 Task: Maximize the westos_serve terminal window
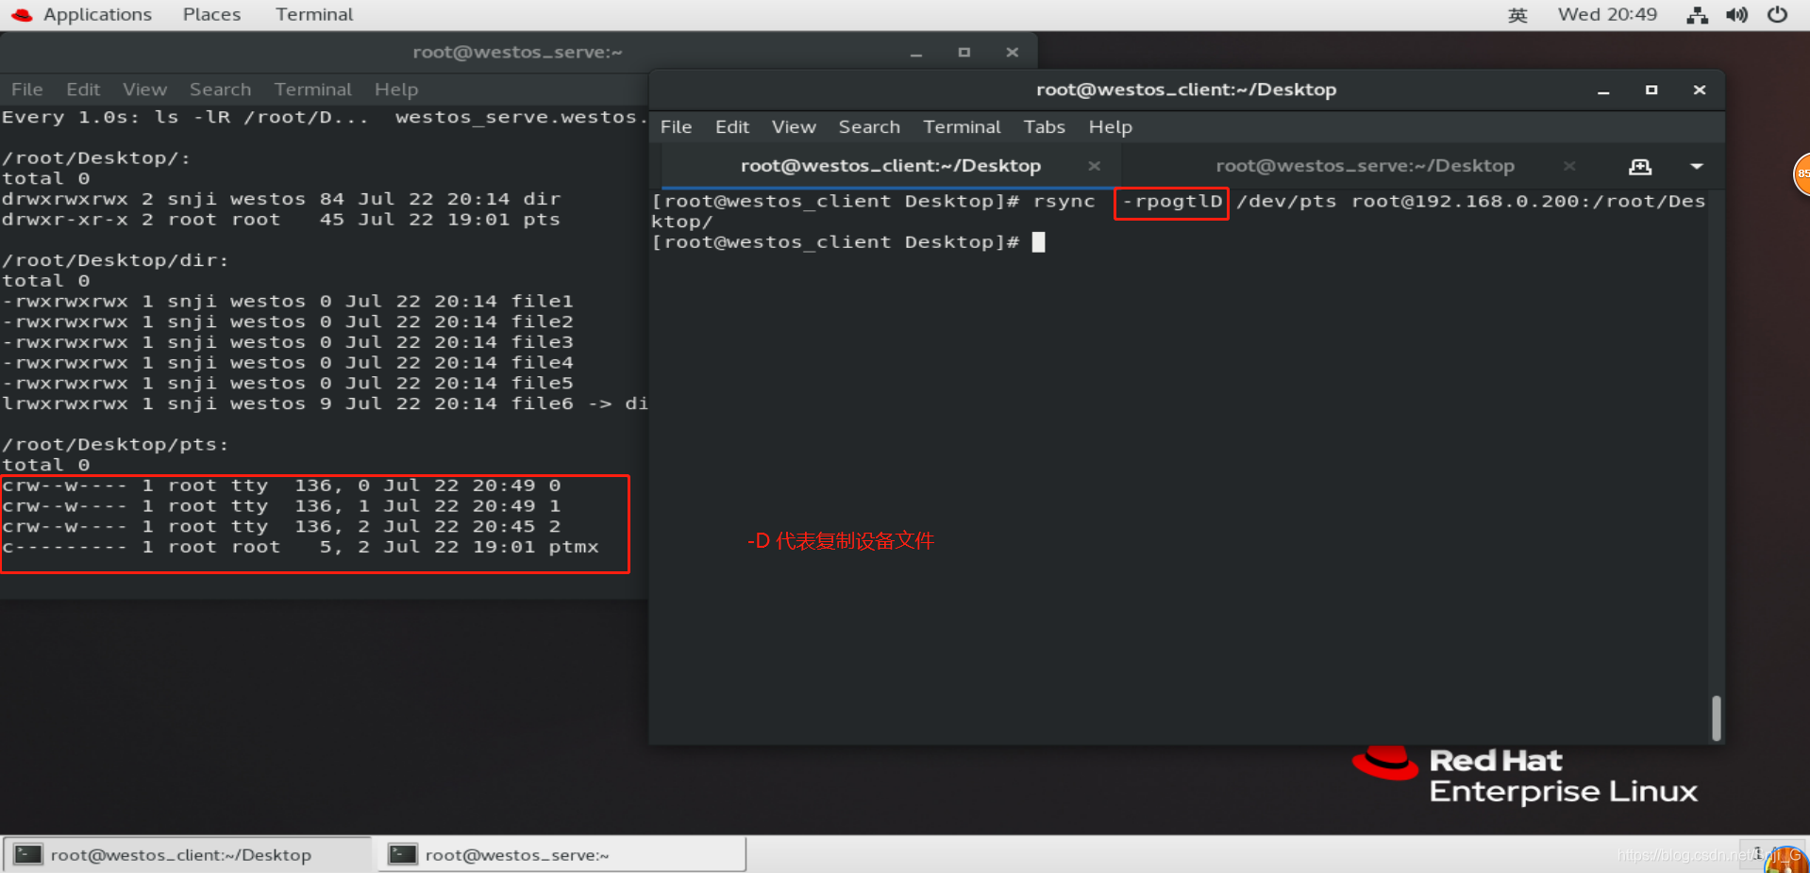click(x=964, y=53)
